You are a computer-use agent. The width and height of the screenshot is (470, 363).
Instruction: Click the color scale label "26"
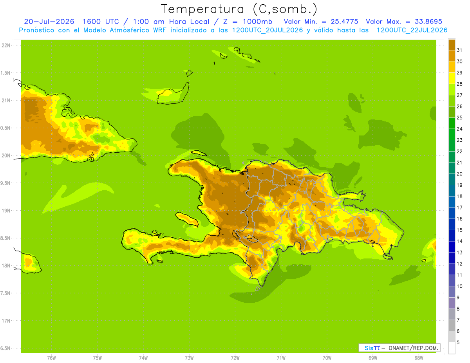pos(459,106)
